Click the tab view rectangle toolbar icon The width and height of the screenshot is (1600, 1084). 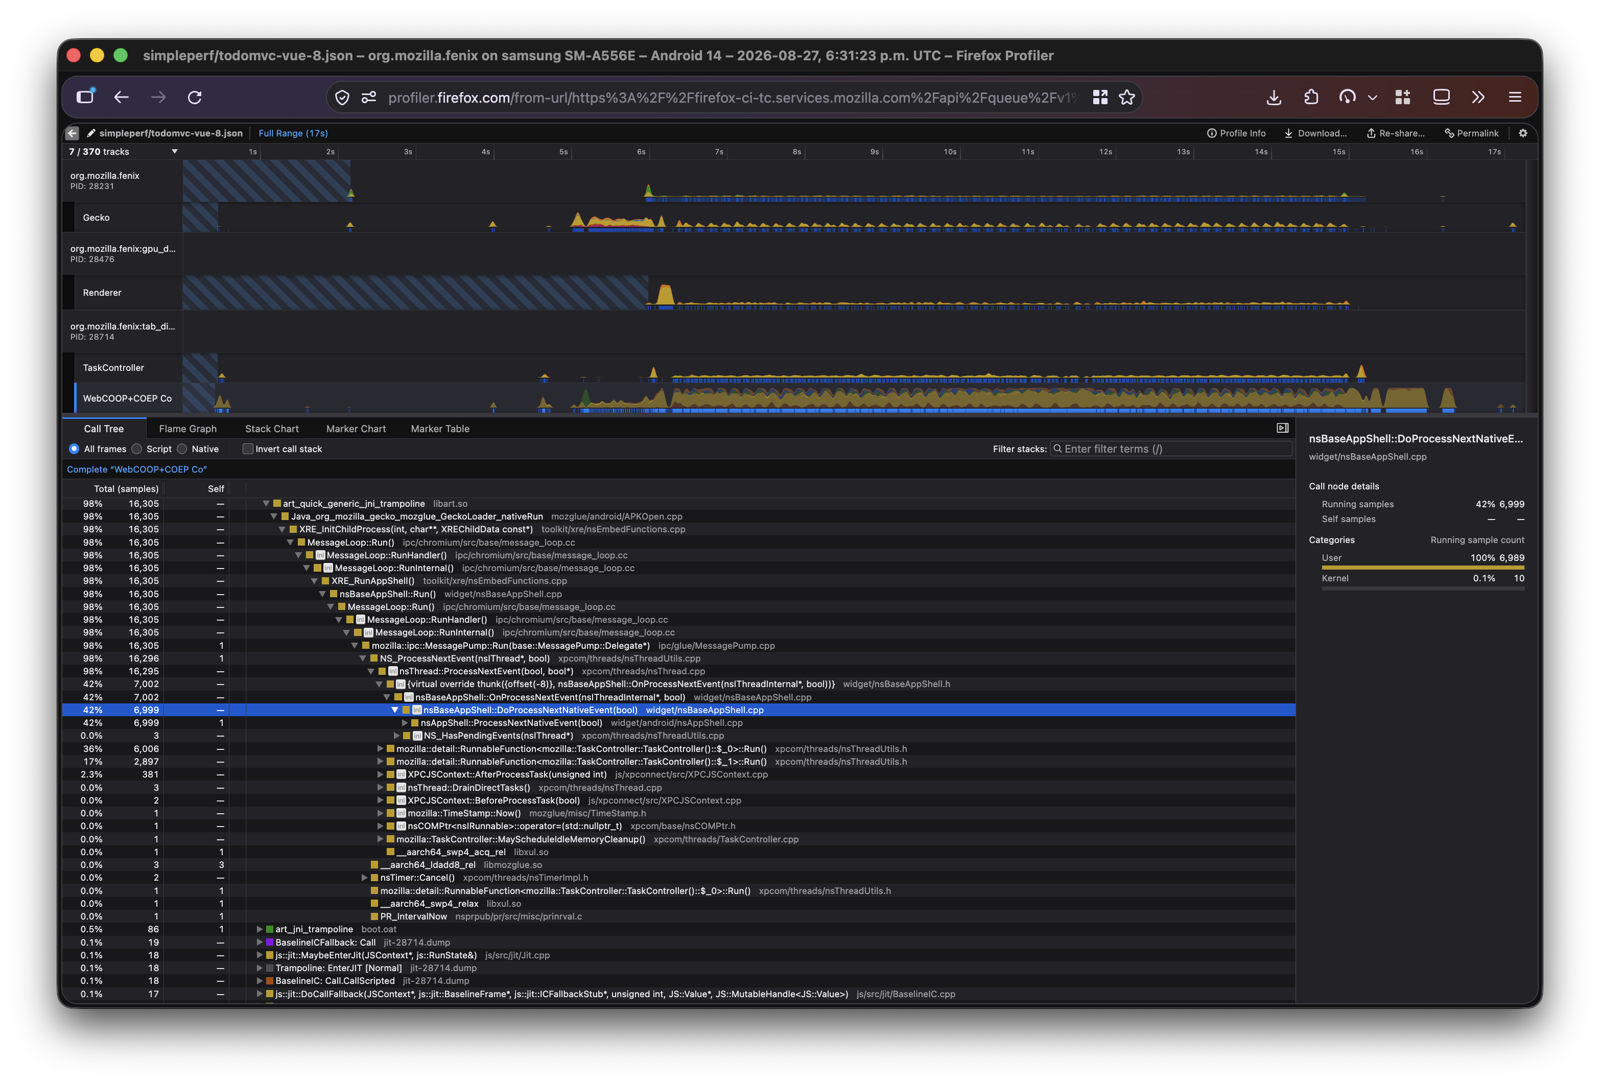1441,97
